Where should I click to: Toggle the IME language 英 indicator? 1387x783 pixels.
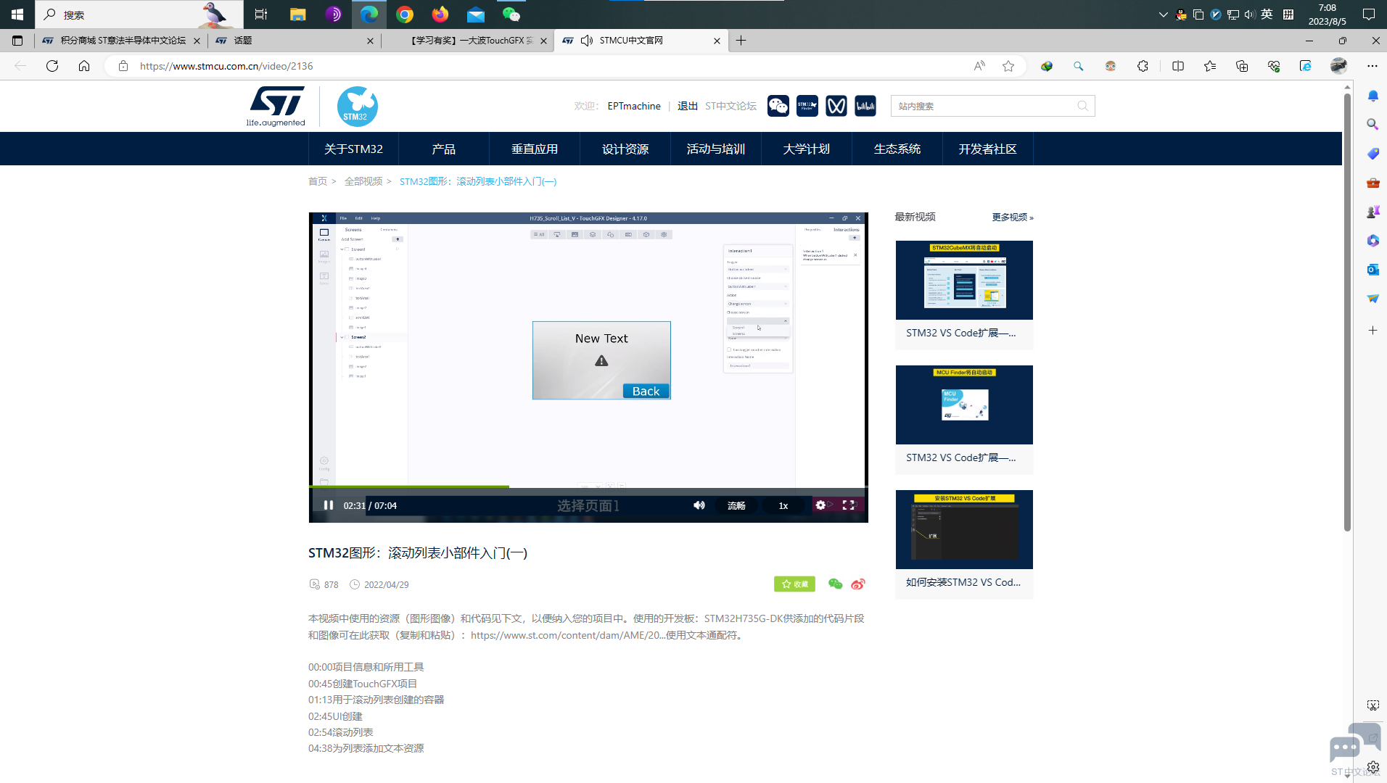(x=1267, y=14)
